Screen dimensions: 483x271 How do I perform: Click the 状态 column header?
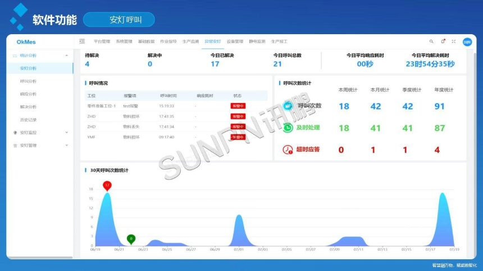(238, 96)
